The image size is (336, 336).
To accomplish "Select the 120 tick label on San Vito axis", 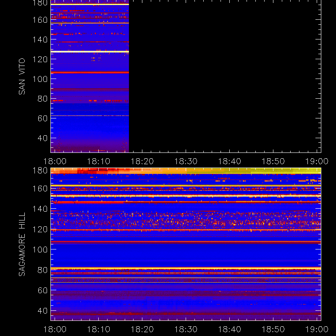I will [x=40, y=59].
